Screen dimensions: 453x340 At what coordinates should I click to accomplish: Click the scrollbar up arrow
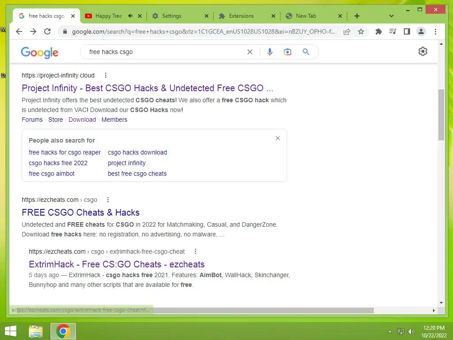point(441,44)
